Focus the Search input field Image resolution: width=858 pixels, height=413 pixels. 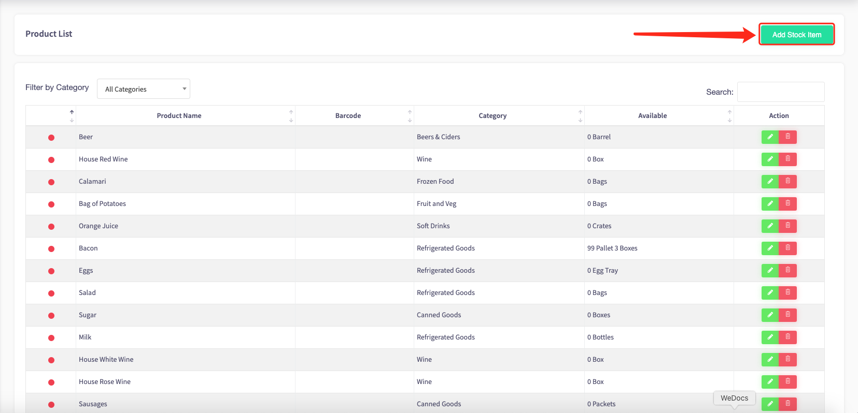pyautogui.click(x=781, y=92)
